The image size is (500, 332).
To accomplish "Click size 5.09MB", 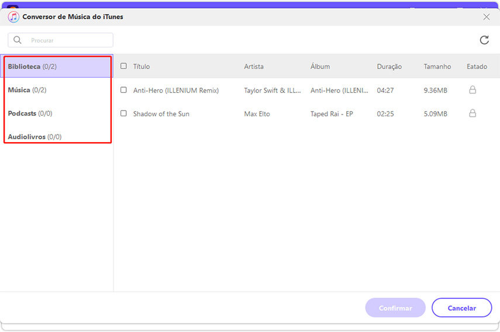I will coord(435,114).
